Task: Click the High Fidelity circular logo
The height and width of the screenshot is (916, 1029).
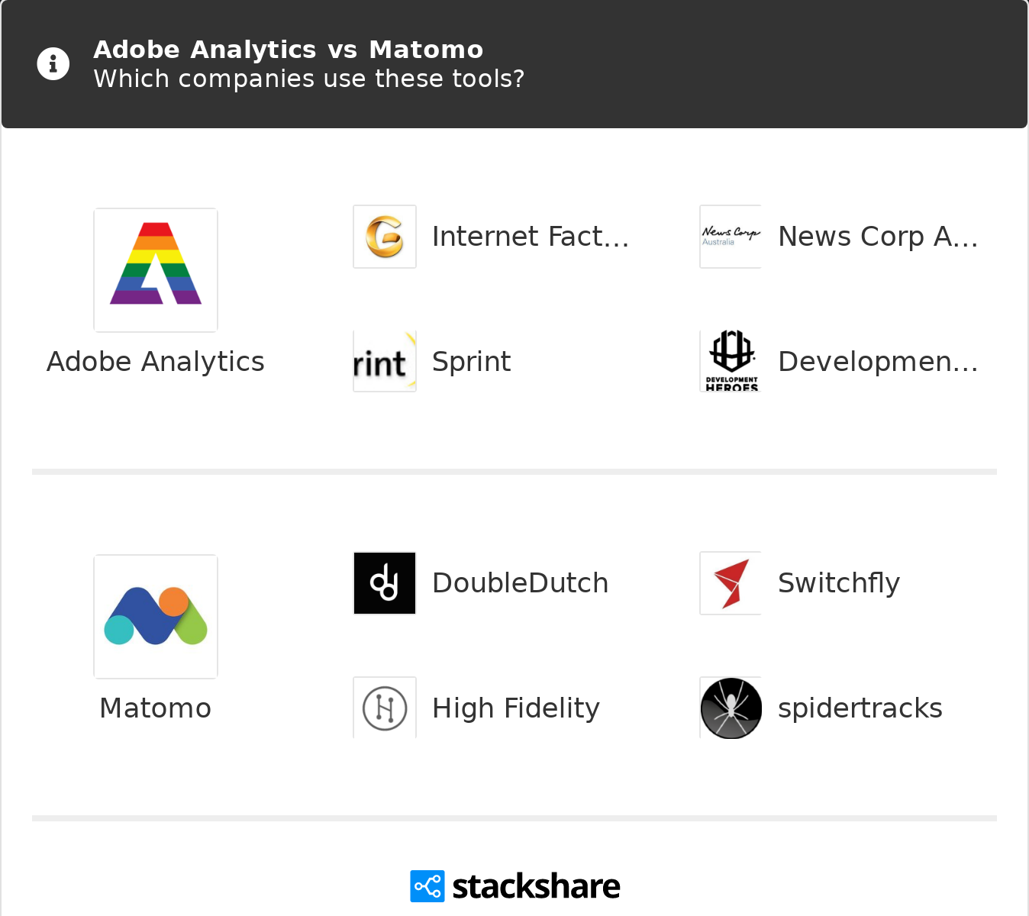Action: (385, 708)
